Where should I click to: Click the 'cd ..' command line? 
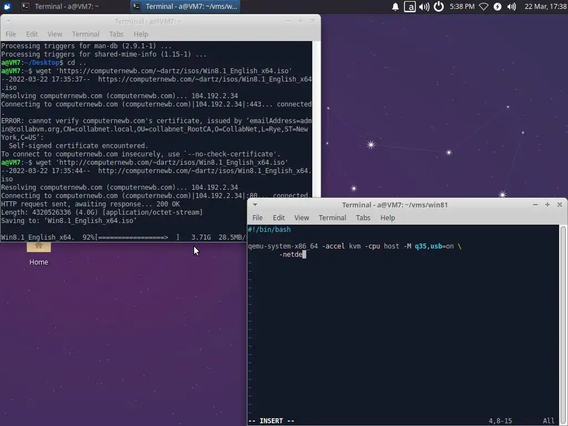[77, 62]
